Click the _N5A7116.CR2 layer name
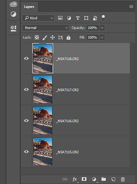137x184 pixels. (x=67, y=121)
